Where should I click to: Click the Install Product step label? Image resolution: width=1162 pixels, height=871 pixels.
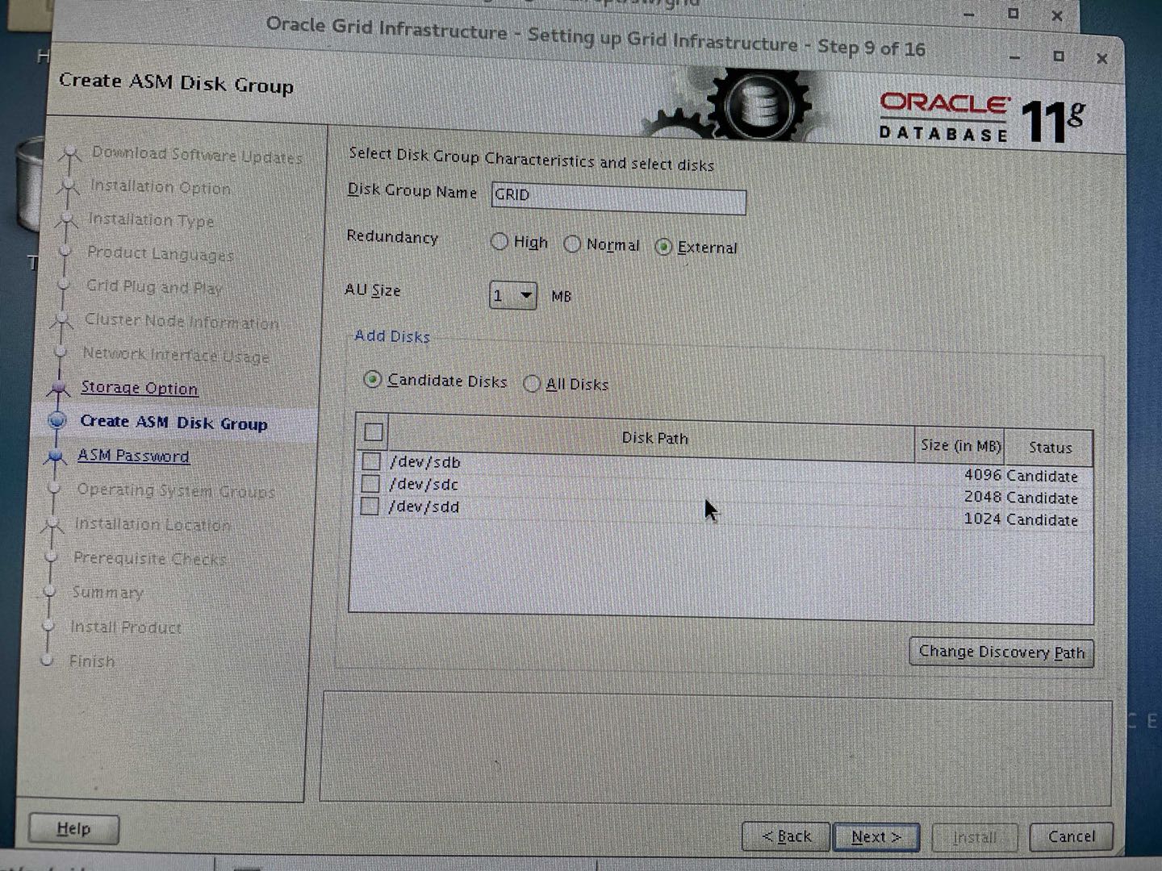pos(126,627)
